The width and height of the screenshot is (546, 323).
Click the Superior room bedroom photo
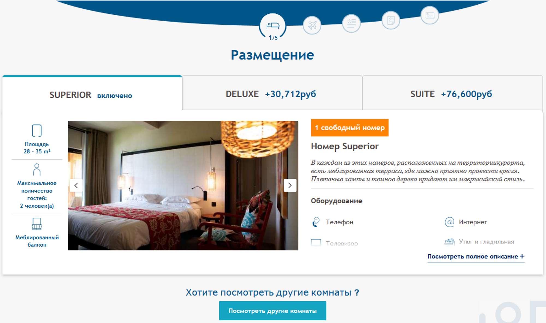(183, 186)
